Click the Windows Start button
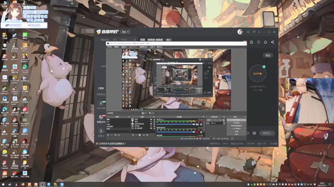Screen dimensions: 334x187 pyautogui.click(x=3, y=184)
